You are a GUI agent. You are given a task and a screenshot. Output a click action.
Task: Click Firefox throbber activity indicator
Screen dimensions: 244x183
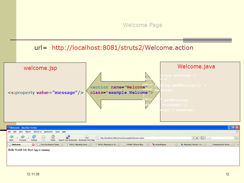[237, 132]
